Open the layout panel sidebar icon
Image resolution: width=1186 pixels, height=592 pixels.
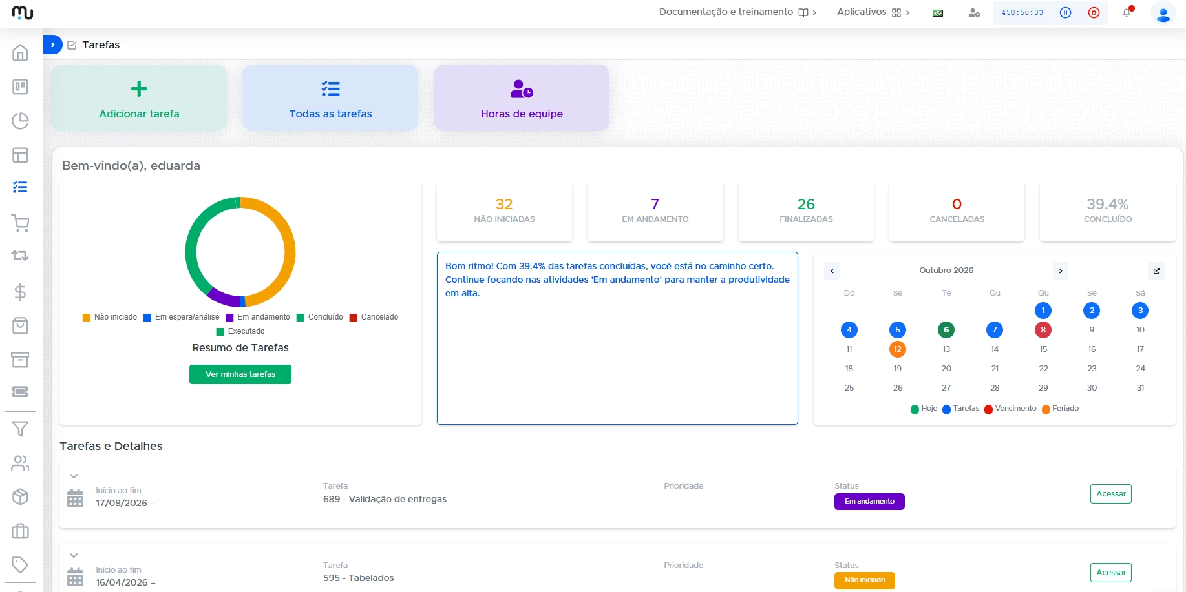(x=20, y=155)
